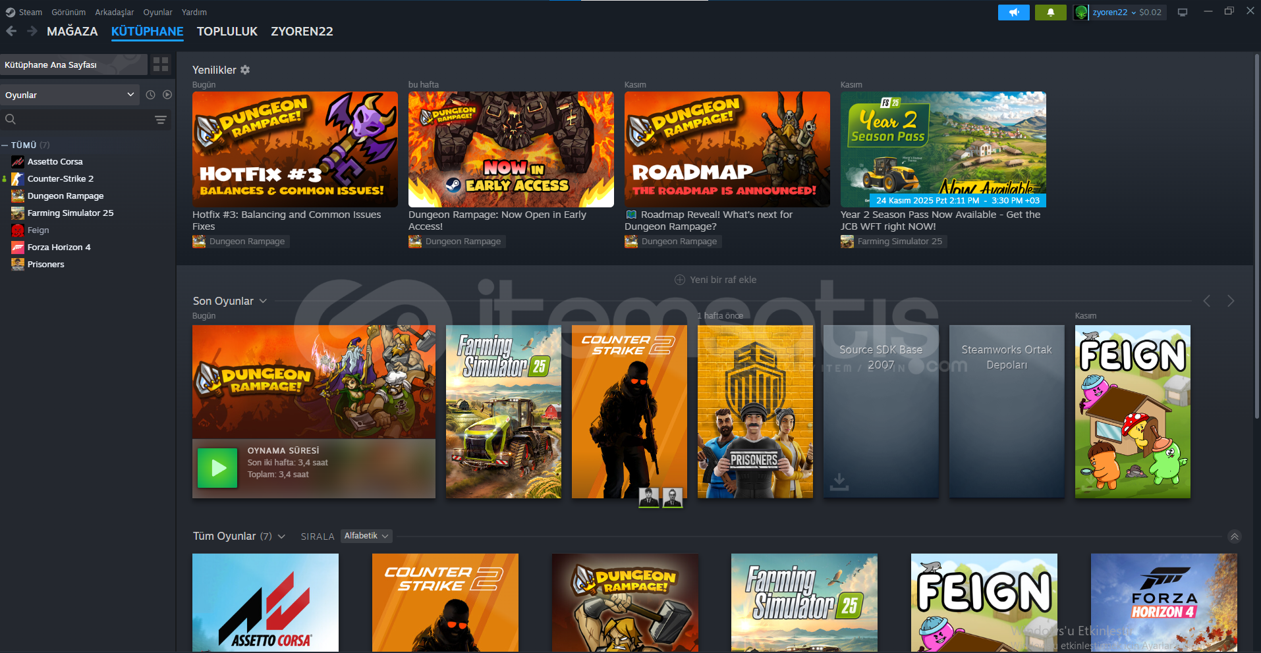Open the Arkadaşlar menu
The width and height of the screenshot is (1261, 653).
[x=115, y=12]
